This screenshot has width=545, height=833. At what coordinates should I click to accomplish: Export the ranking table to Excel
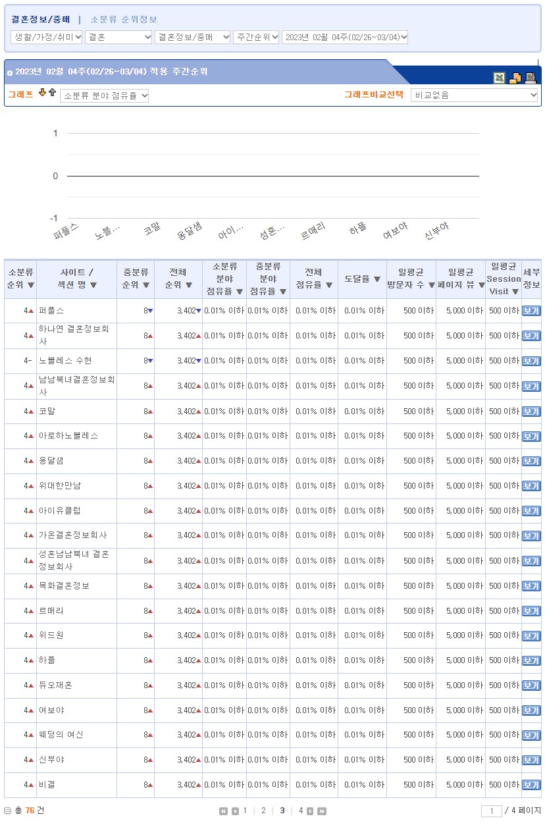(x=500, y=78)
